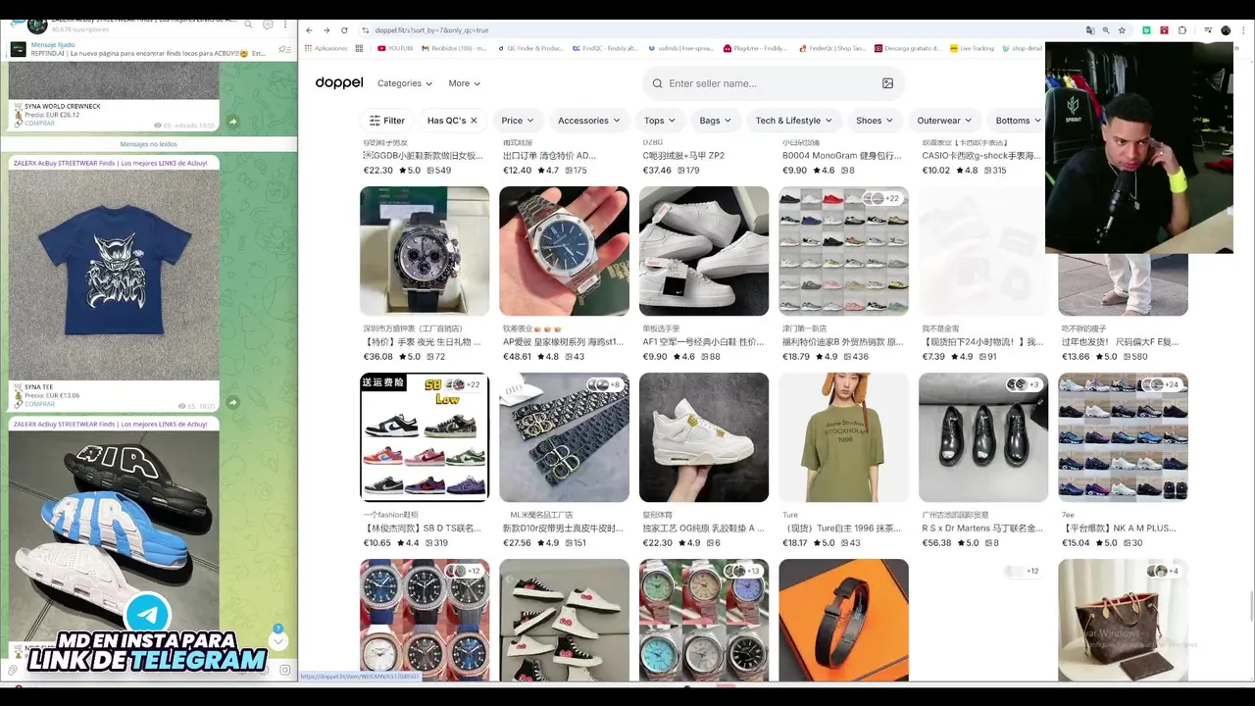This screenshot has height=706, width=1255.
Task: Open the QC Finder & Products bookmark
Action: click(x=530, y=48)
